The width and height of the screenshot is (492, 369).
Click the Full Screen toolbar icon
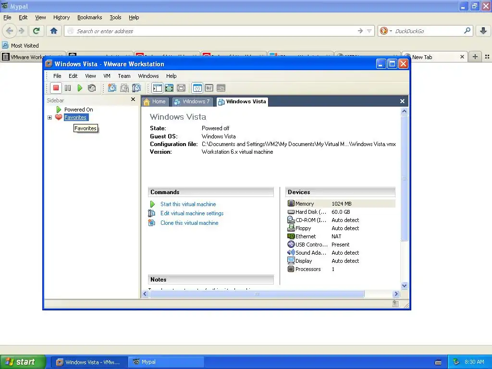169,88
